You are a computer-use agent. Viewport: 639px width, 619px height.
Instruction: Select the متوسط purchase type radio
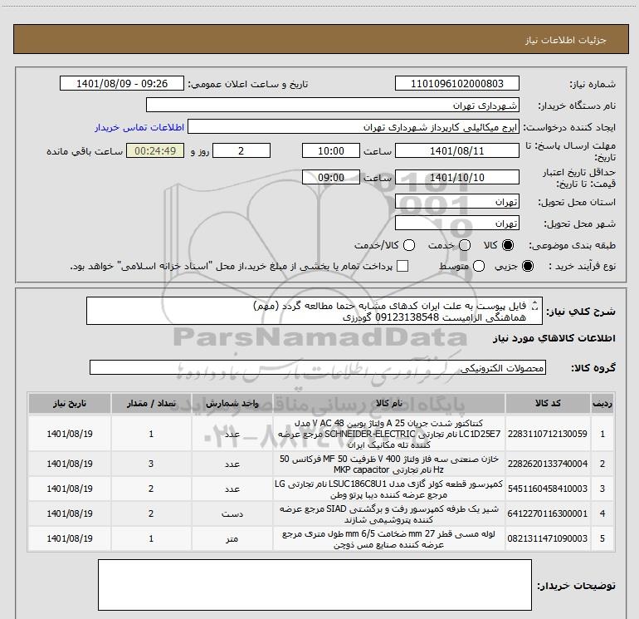479,267
